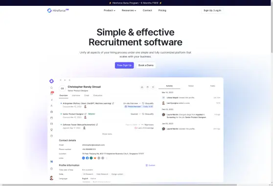Click Disqualify for the AI Engineer job
The height and width of the screenshot is (186, 273).
pos(148,104)
